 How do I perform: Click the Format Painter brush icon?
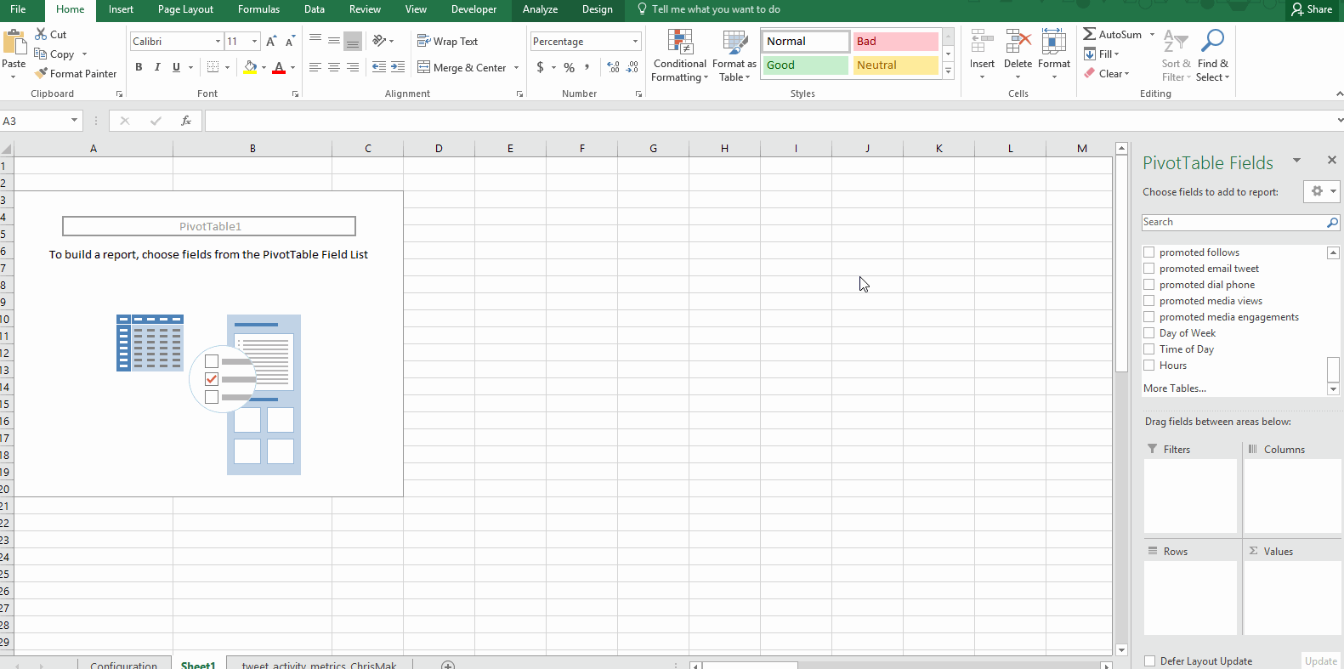coord(41,74)
